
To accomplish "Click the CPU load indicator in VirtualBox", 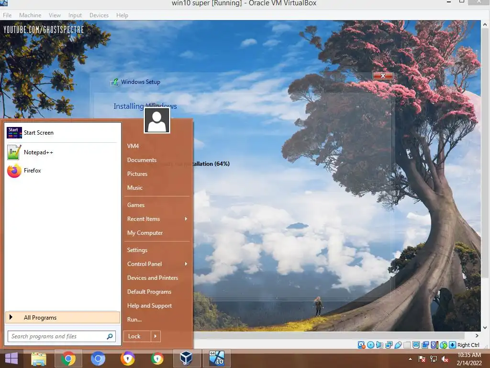I will [x=434, y=345].
